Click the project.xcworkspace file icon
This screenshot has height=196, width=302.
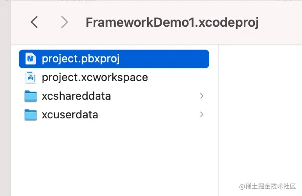point(31,77)
